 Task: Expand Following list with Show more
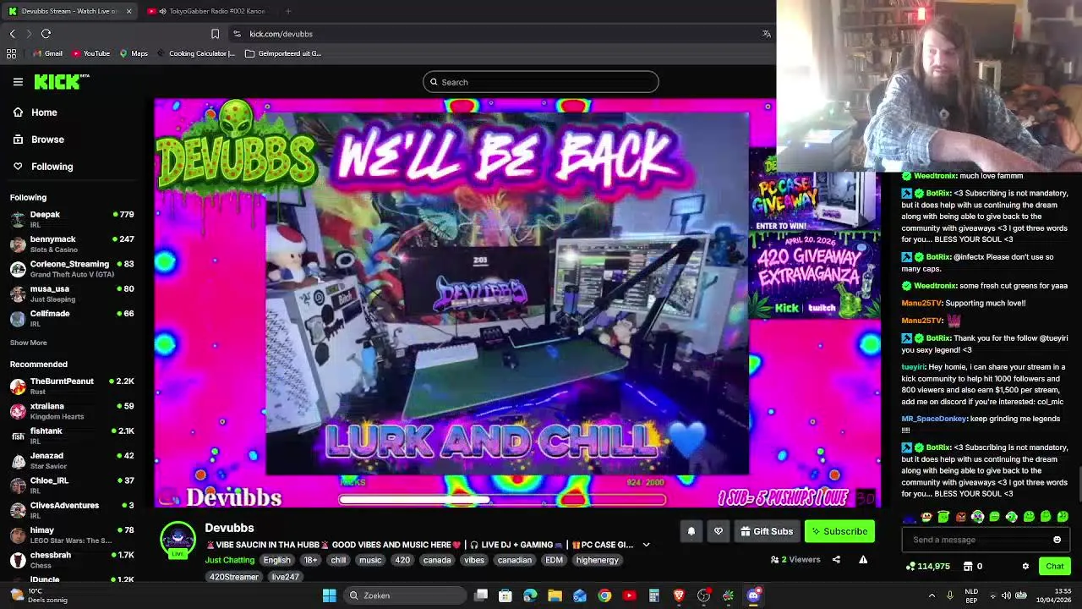point(28,343)
